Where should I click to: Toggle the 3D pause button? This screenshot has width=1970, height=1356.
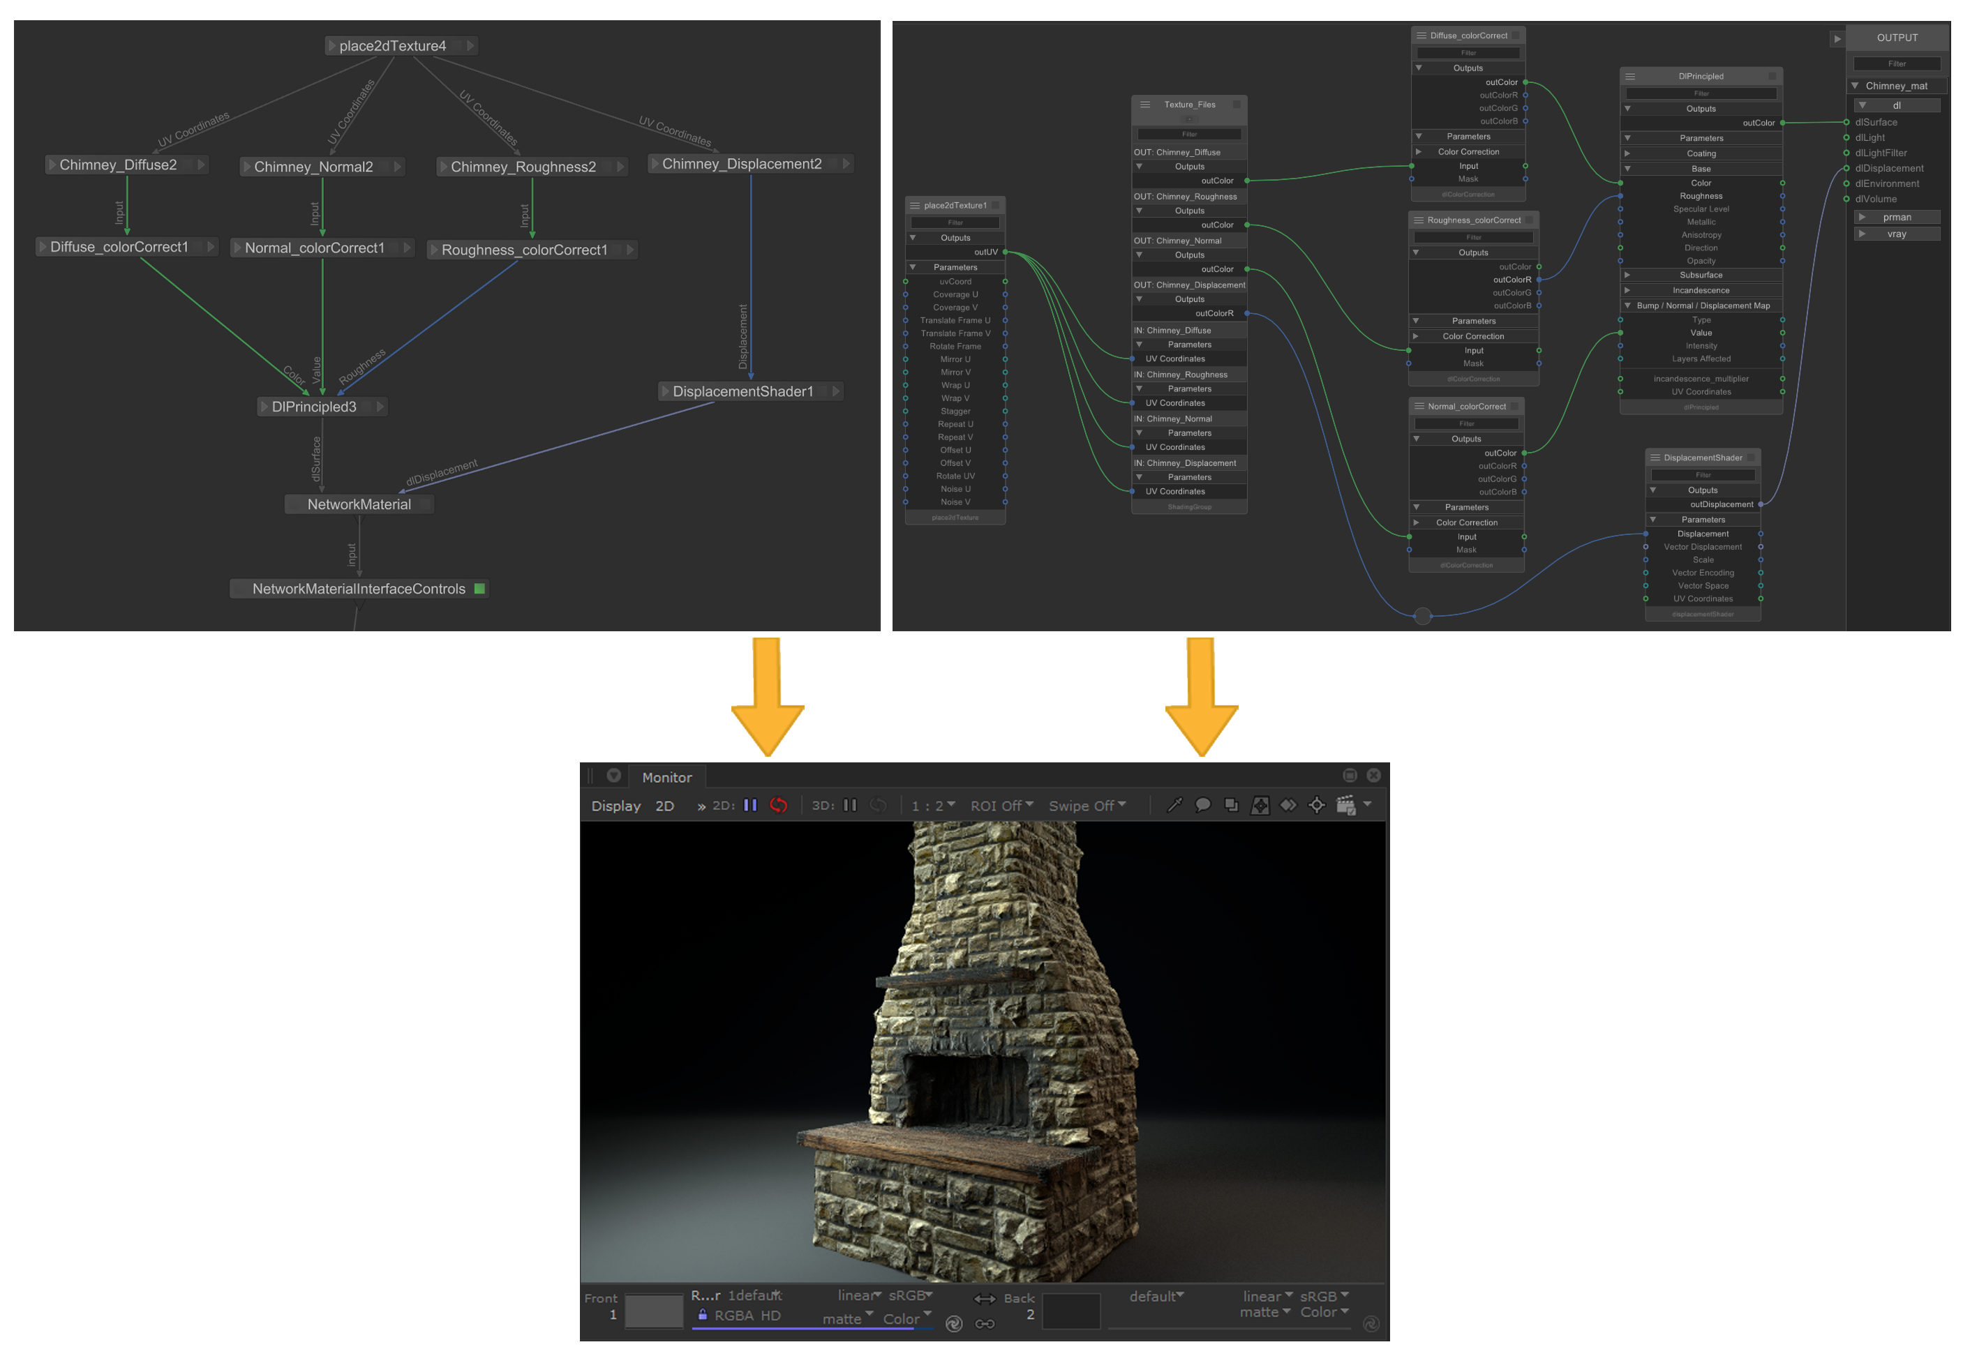(850, 806)
